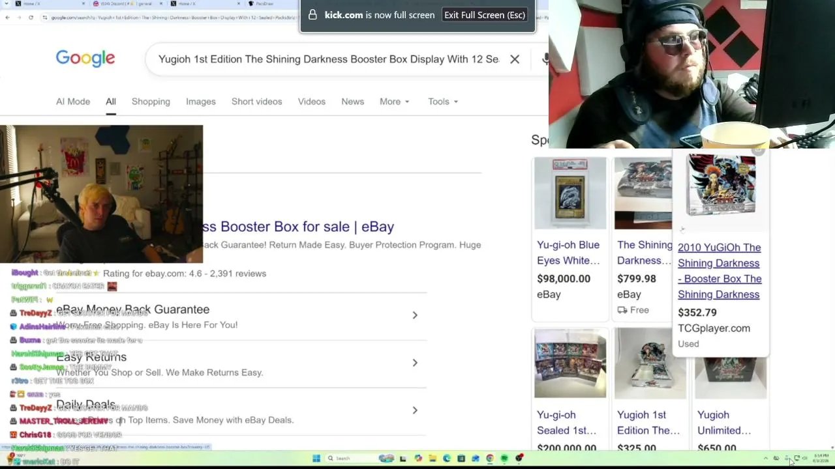Expand the Easy Returns chevron

point(415,363)
